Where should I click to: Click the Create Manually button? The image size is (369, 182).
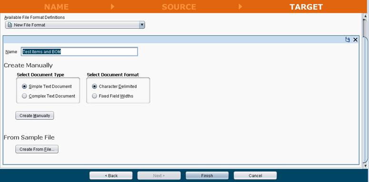(x=35, y=115)
